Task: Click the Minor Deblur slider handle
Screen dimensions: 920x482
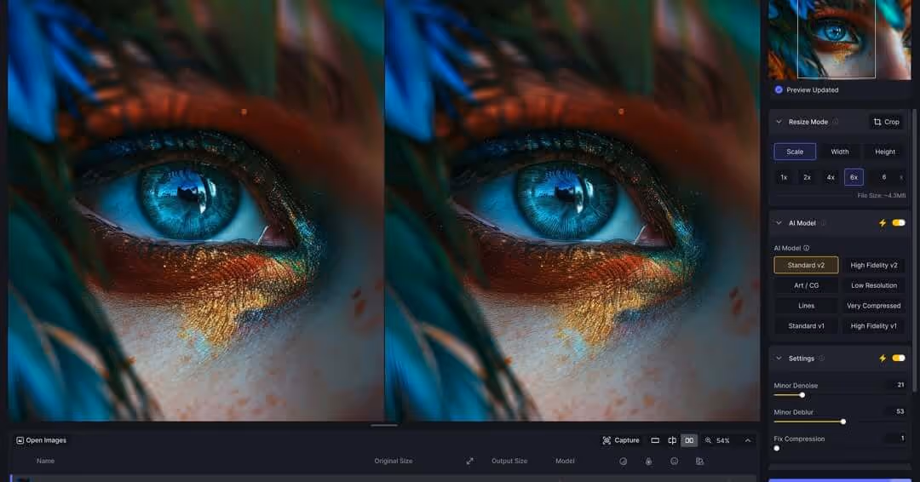Action: (x=843, y=422)
